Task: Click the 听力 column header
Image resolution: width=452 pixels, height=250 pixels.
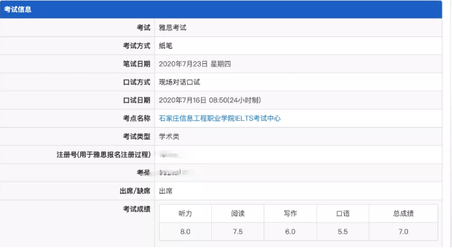Action: [x=185, y=214]
